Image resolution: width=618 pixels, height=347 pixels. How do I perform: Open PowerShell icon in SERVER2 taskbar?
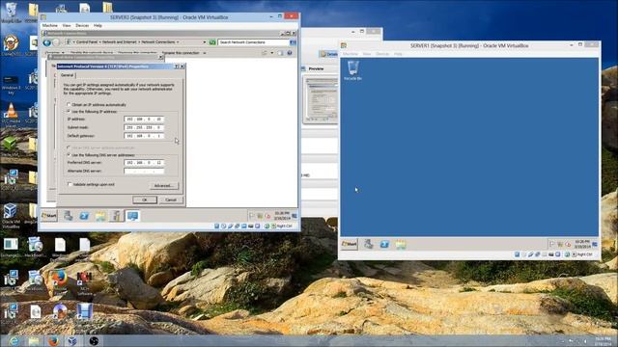coord(84,216)
